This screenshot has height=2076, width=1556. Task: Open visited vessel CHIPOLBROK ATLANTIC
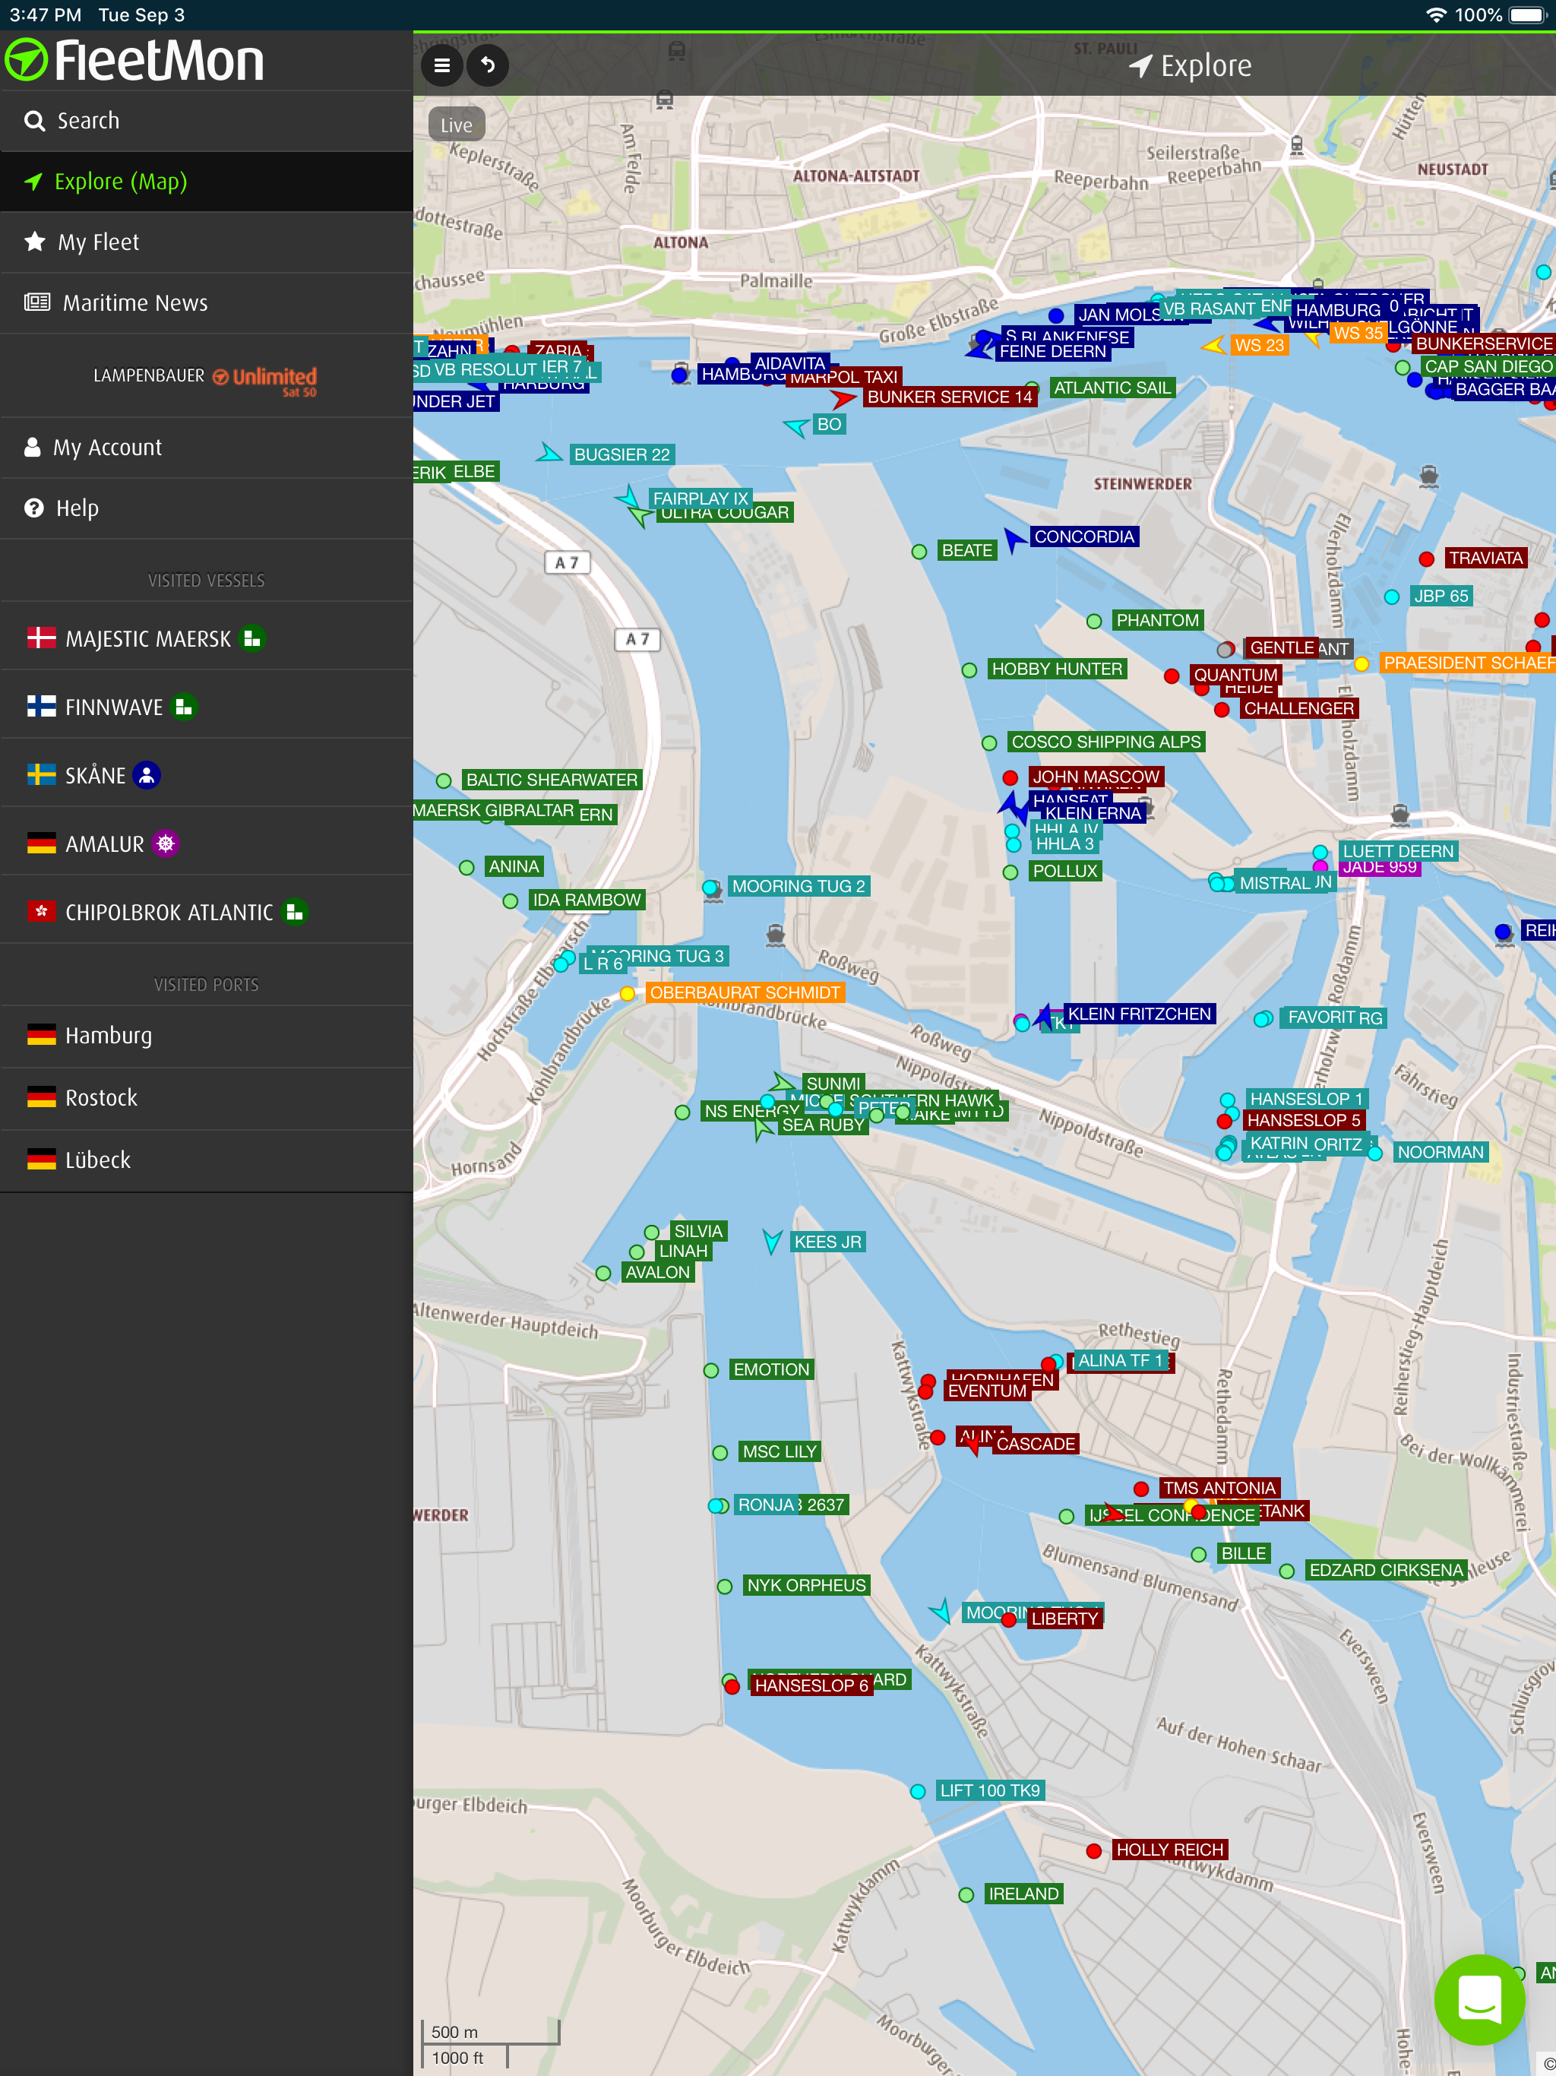click(x=169, y=913)
